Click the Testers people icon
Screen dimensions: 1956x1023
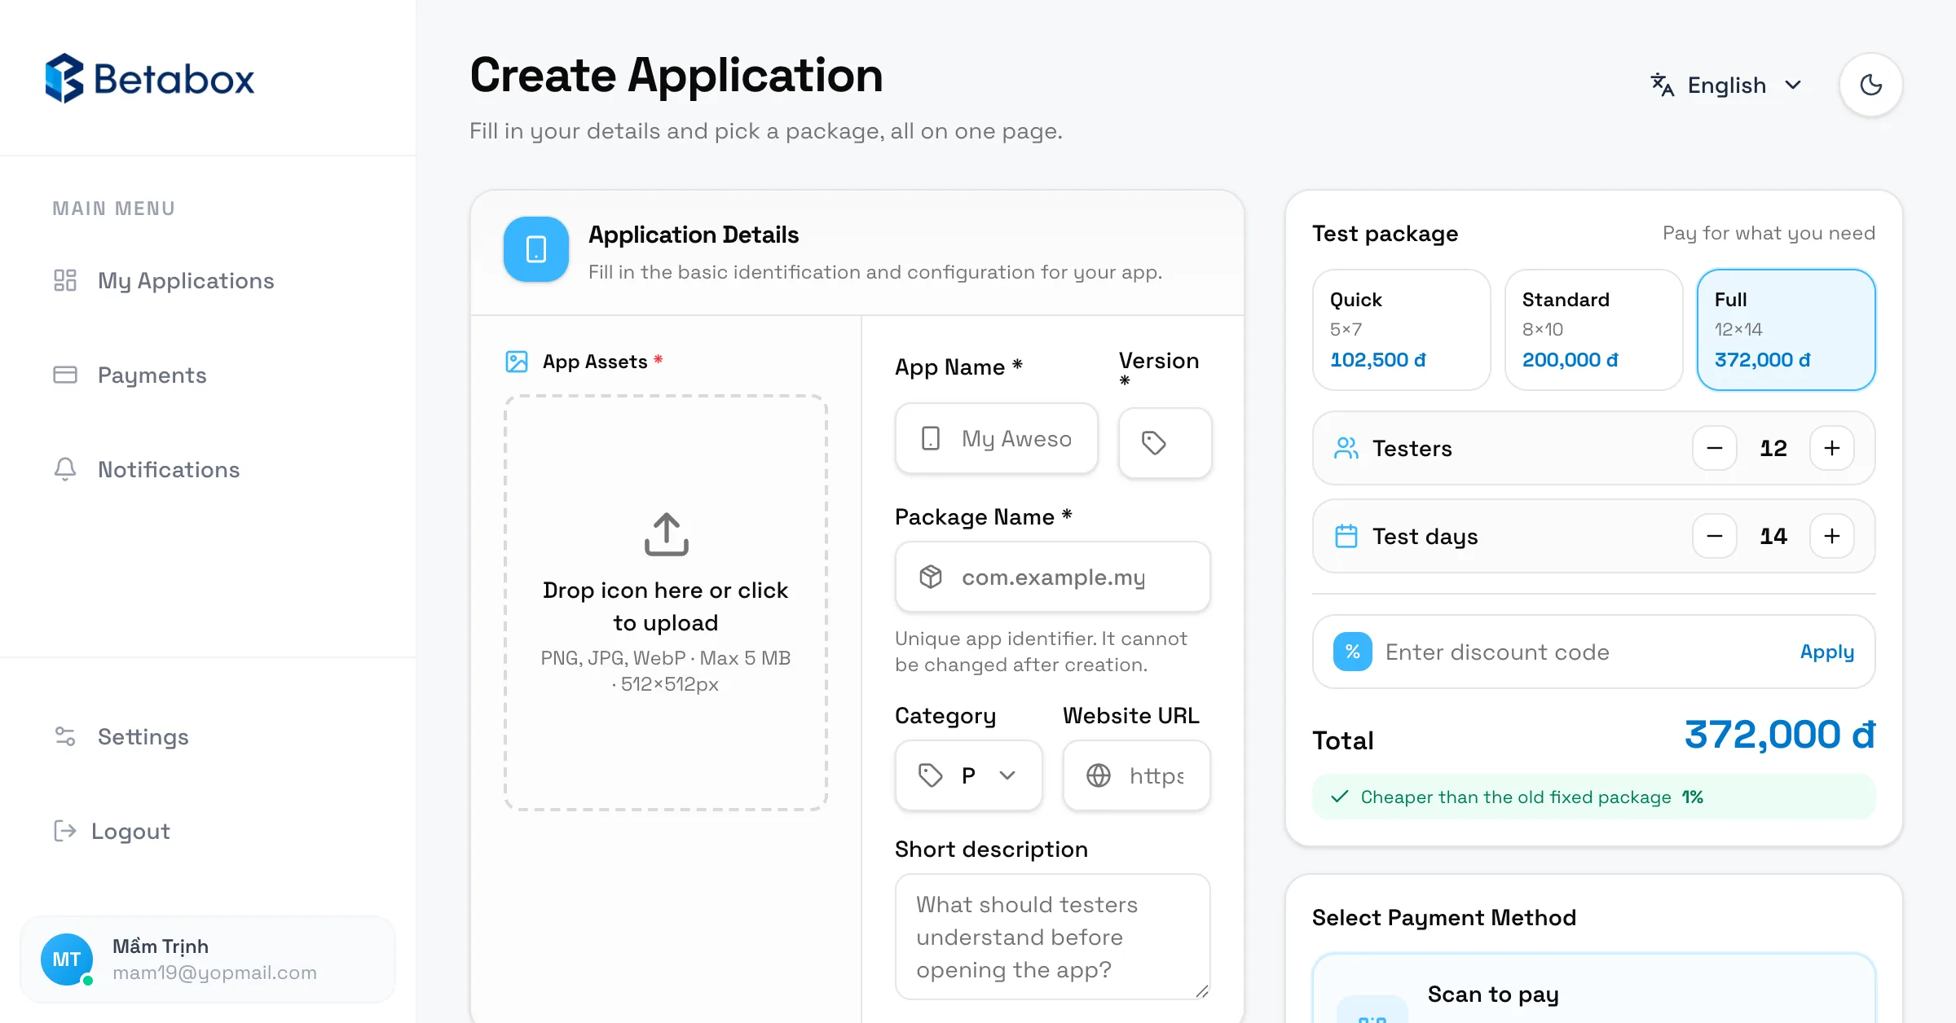pos(1346,448)
